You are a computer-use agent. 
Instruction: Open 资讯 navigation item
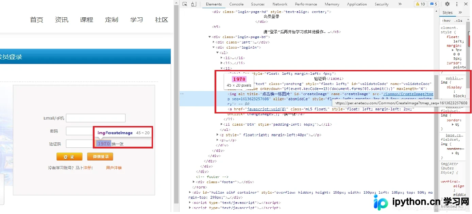pyautogui.click(x=62, y=20)
